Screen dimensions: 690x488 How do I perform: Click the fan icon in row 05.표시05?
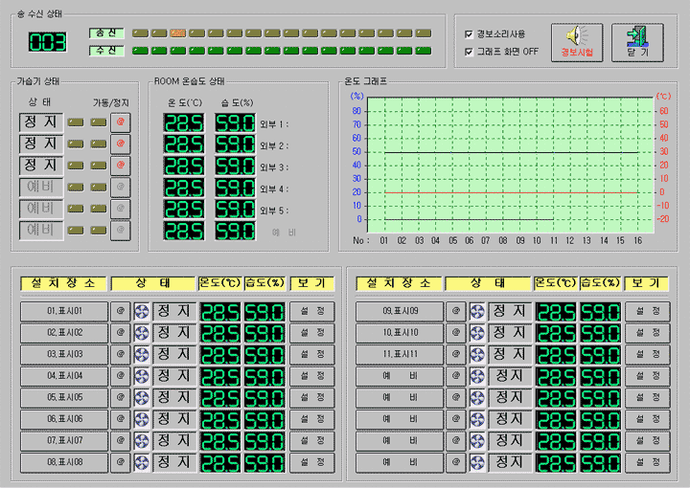tap(142, 397)
